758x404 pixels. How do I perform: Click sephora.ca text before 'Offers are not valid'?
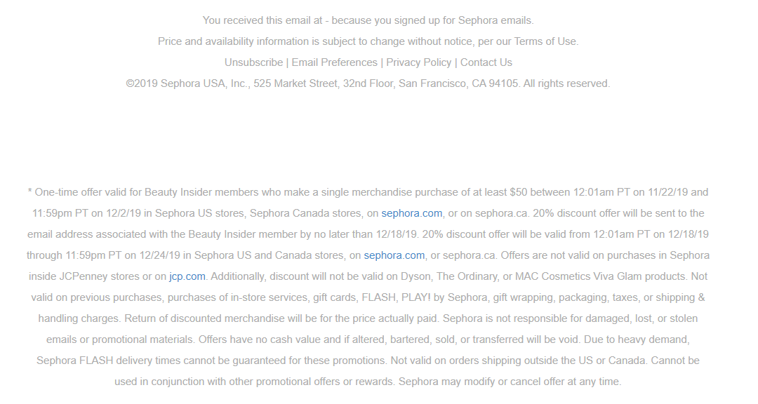point(469,255)
